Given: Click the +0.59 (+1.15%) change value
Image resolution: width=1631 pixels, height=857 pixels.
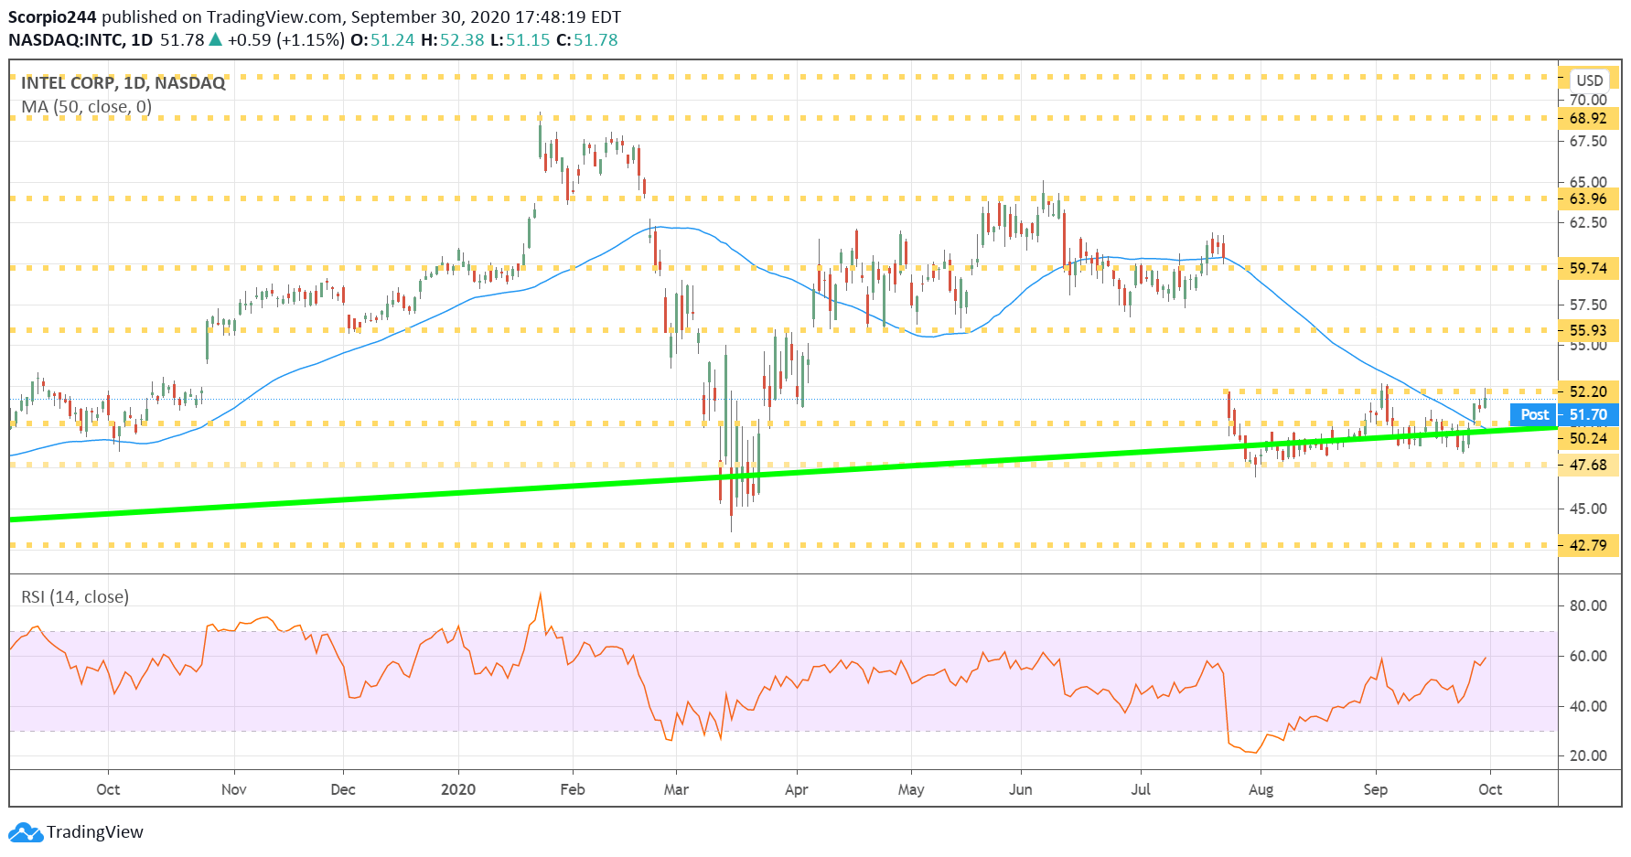Looking at the screenshot, I should coord(286,40).
